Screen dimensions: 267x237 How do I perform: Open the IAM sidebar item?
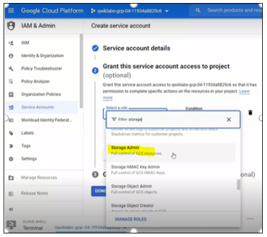pos(25,43)
